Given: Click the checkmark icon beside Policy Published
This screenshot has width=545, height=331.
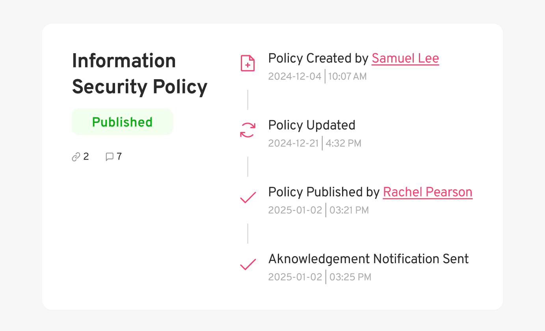Looking at the screenshot, I should 247,197.
